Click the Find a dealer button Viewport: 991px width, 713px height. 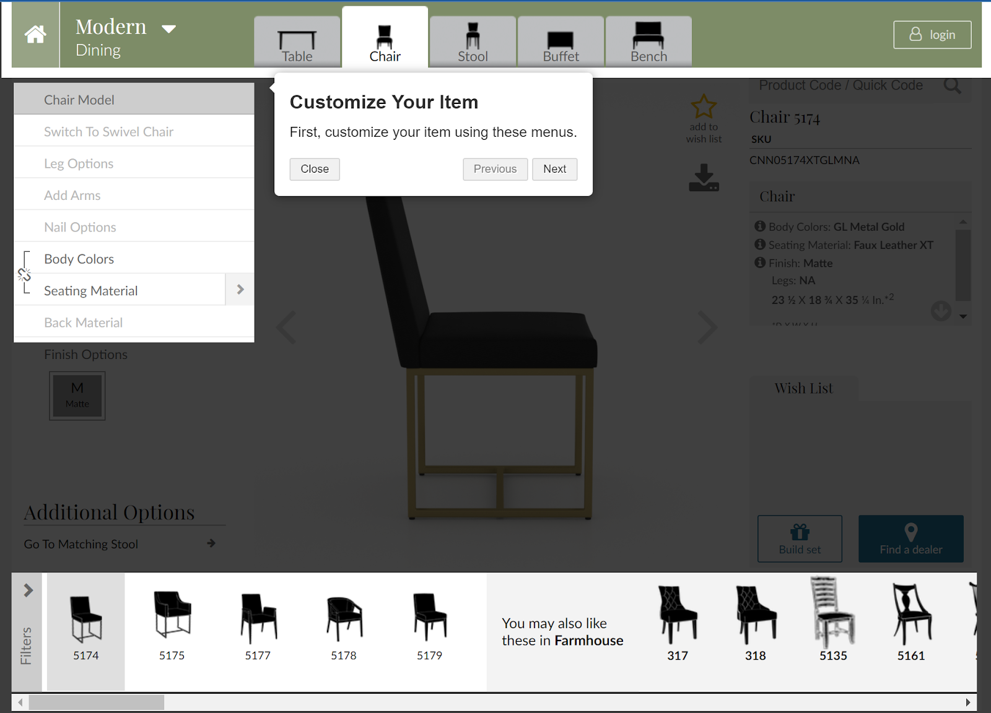[x=911, y=538]
